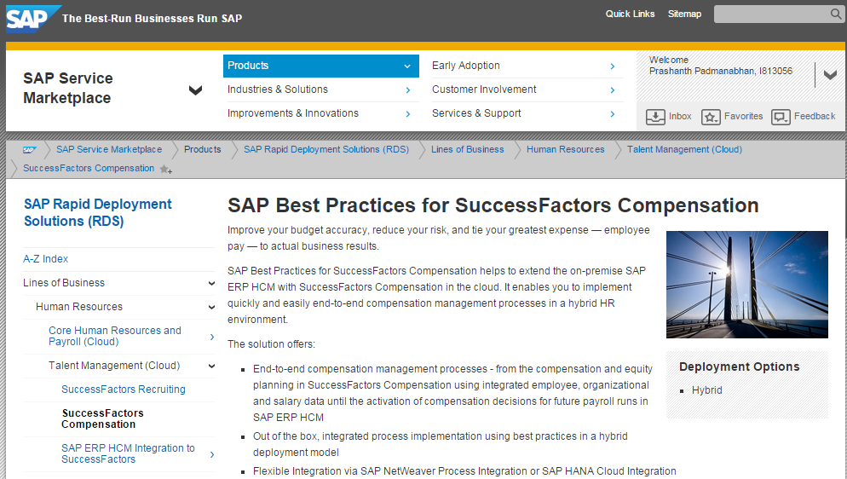This screenshot has width=847, height=479.
Task: Open the A-Z Index link
Action: click(45, 259)
